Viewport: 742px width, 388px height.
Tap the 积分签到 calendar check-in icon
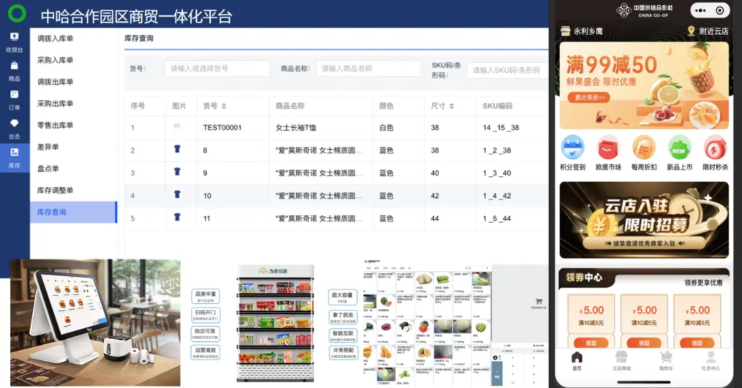(x=573, y=148)
